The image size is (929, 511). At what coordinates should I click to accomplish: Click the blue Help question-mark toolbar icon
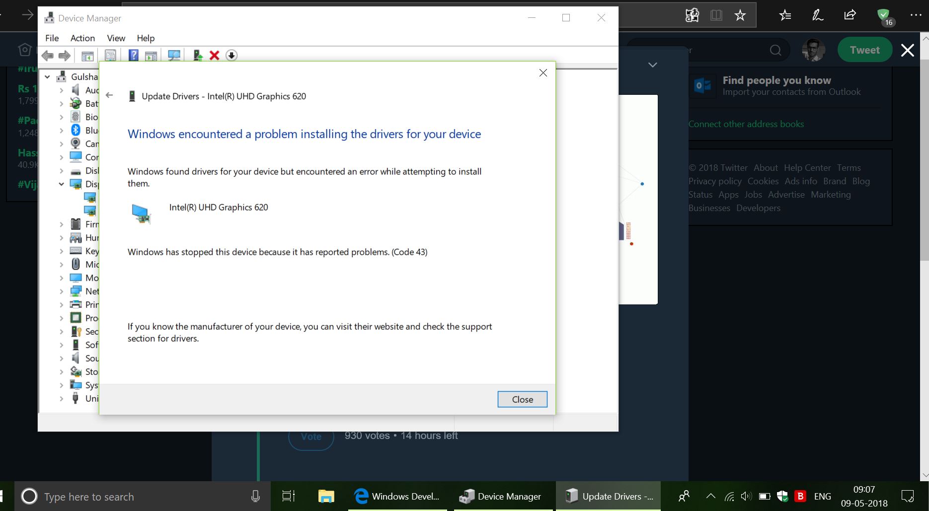point(133,56)
